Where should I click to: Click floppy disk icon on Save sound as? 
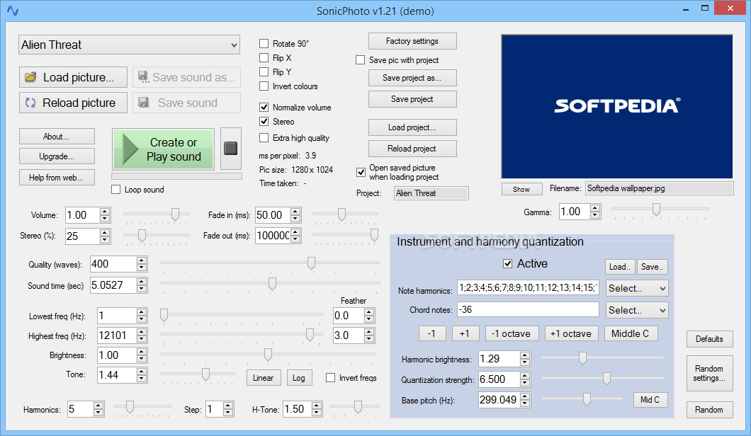point(143,77)
